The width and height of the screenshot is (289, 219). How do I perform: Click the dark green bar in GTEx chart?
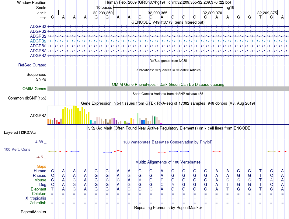click(155, 120)
